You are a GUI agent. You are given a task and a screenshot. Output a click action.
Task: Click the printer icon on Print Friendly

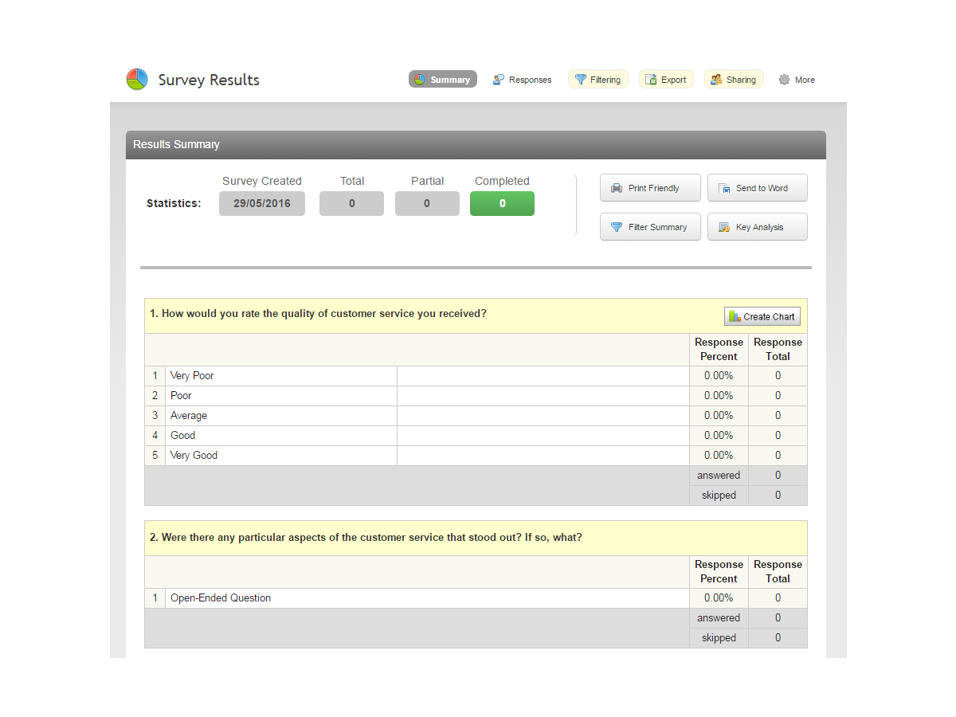pyautogui.click(x=617, y=188)
